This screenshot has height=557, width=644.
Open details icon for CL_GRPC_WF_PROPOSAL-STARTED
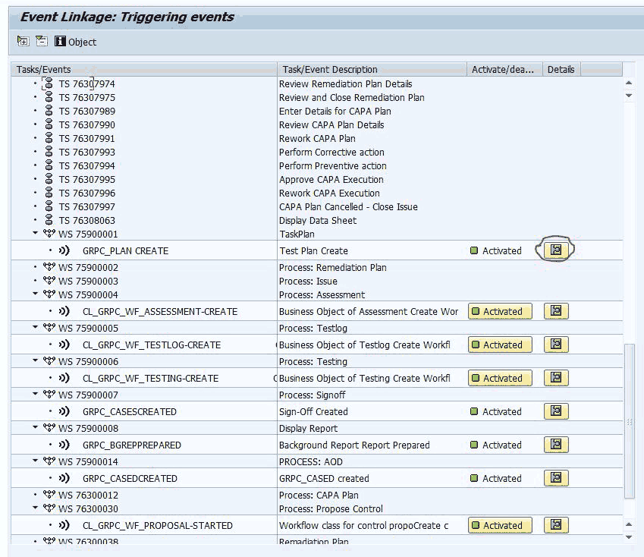tap(556, 525)
